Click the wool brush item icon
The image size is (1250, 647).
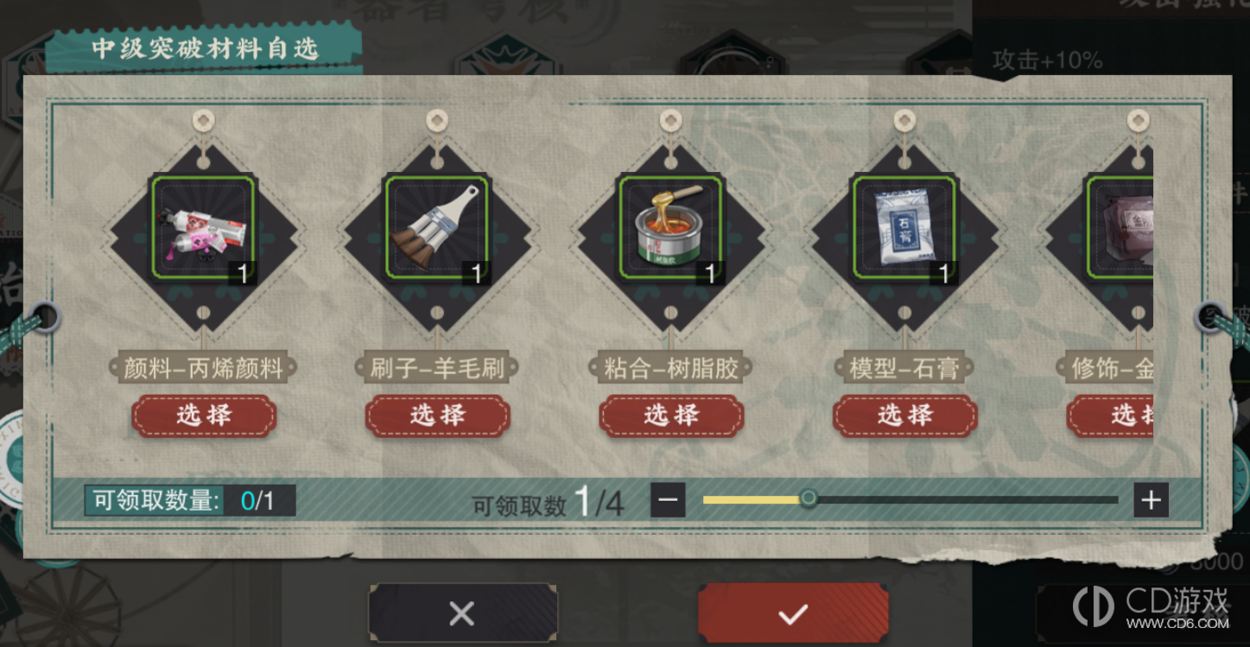click(x=437, y=229)
